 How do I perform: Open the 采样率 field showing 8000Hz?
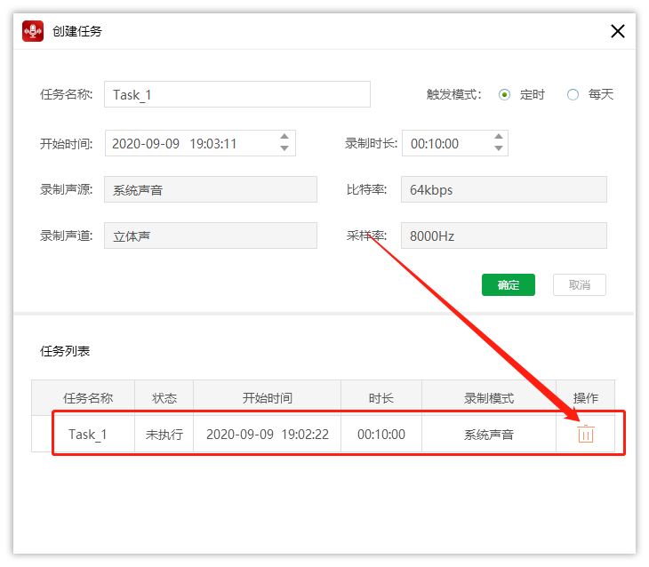(x=503, y=236)
